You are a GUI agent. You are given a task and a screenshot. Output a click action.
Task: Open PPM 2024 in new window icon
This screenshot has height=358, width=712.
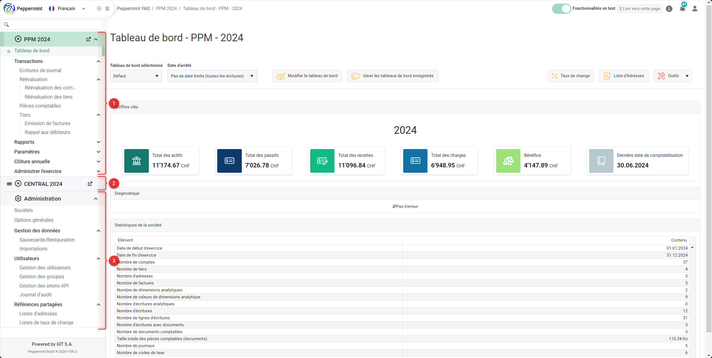tap(89, 39)
